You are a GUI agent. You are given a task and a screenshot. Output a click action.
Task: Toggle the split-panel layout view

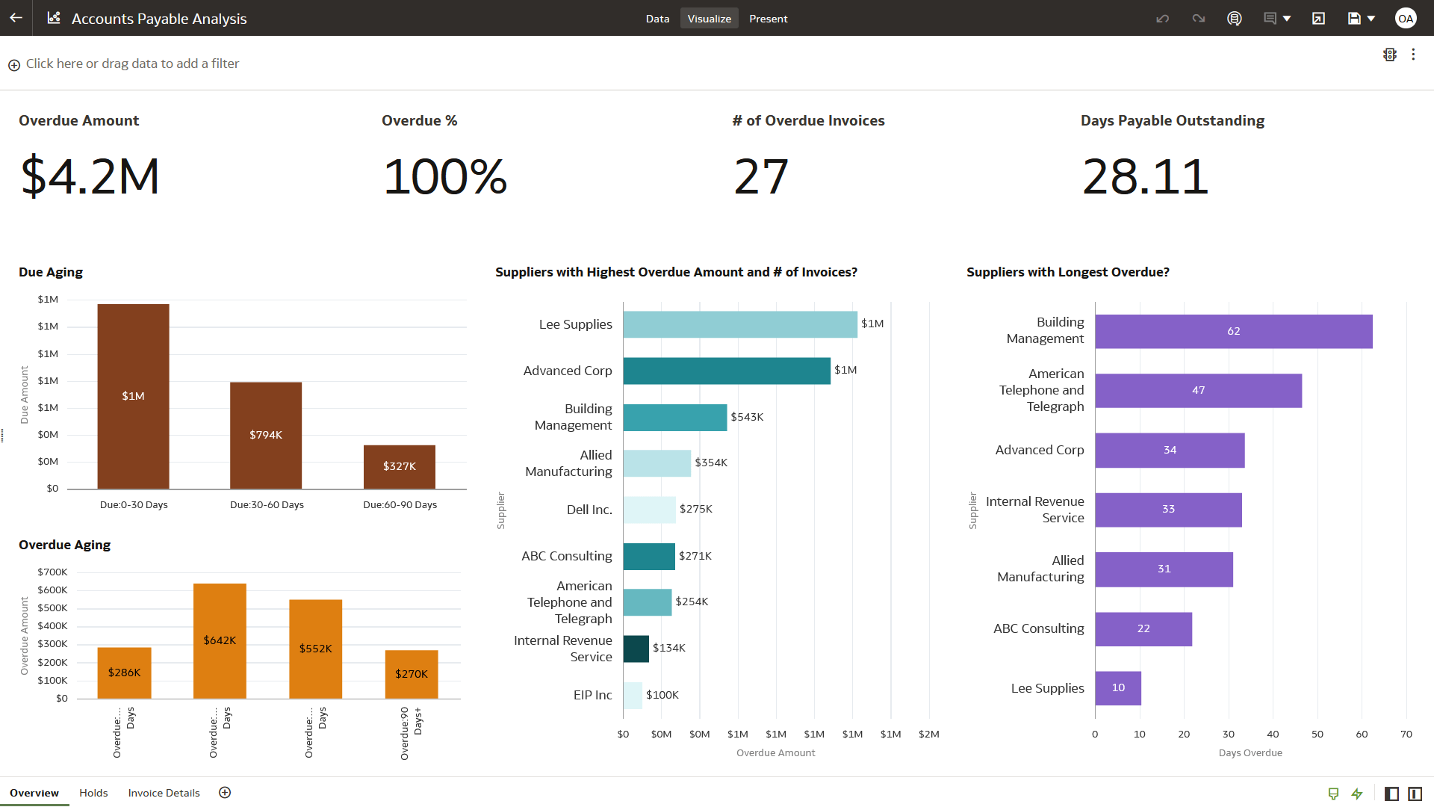pyautogui.click(x=1415, y=794)
